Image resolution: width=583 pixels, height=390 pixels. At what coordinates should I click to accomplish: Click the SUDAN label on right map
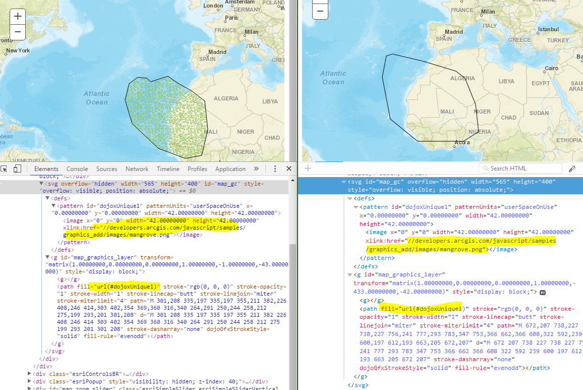click(x=539, y=113)
